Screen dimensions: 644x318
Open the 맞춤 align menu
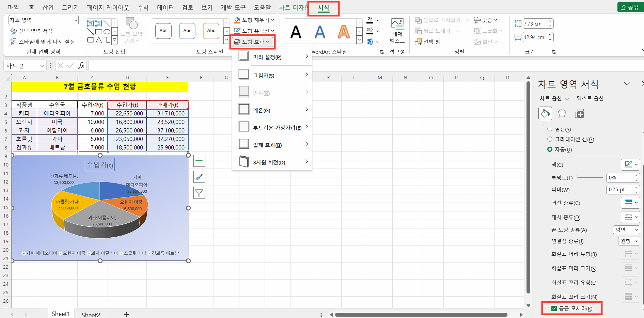[485, 20]
